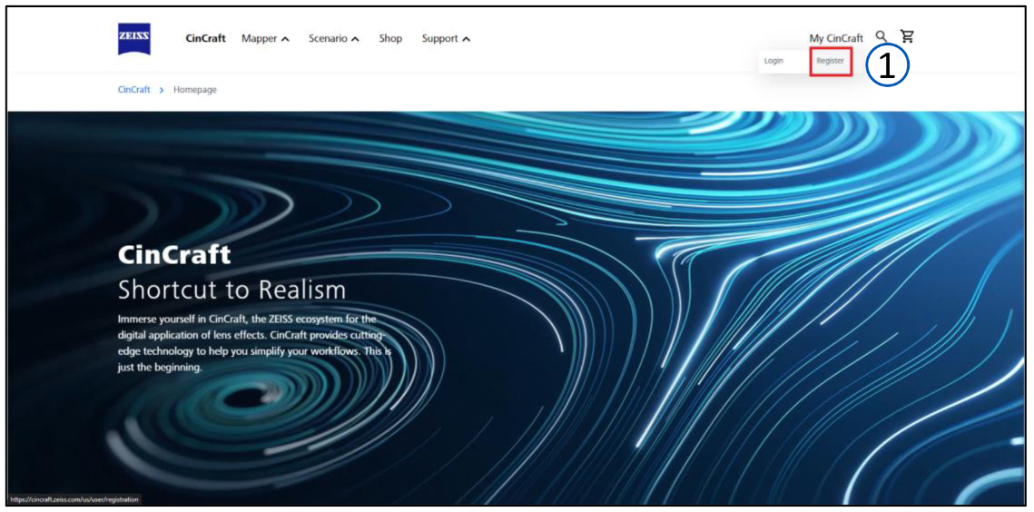Click the Shortcut to Realism subtitle

(231, 290)
